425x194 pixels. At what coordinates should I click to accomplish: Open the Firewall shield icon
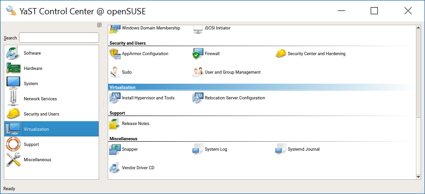coord(198,54)
